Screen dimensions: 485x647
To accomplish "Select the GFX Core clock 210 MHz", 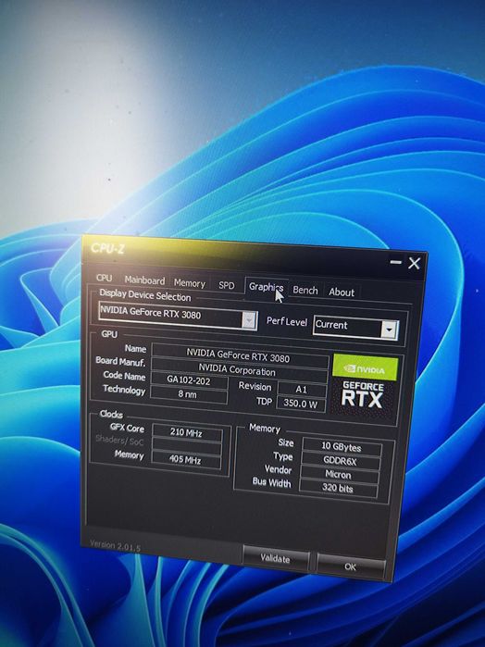I will point(187,433).
